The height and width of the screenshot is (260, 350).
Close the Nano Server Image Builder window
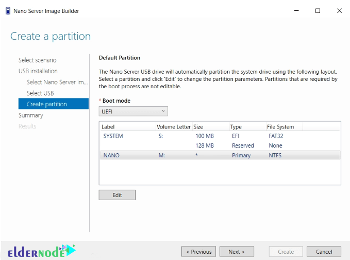point(339,11)
